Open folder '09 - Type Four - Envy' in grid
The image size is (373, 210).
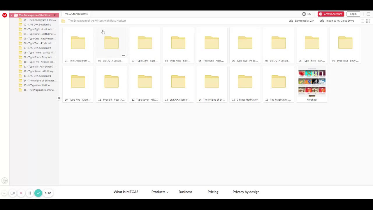[x=345, y=45]
